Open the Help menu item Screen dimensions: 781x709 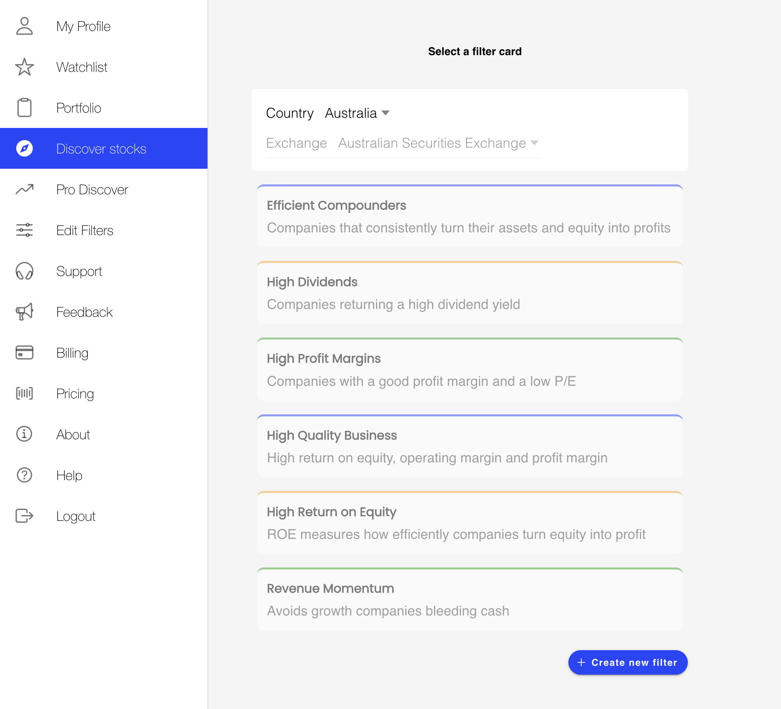click(69, 475)
